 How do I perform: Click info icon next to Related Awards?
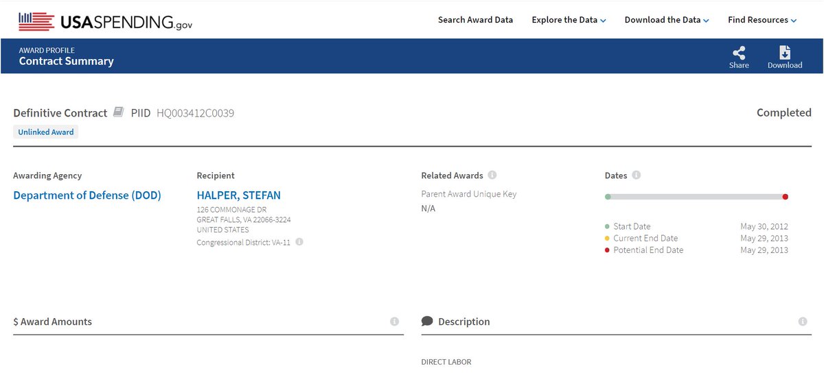coord(492,176)
